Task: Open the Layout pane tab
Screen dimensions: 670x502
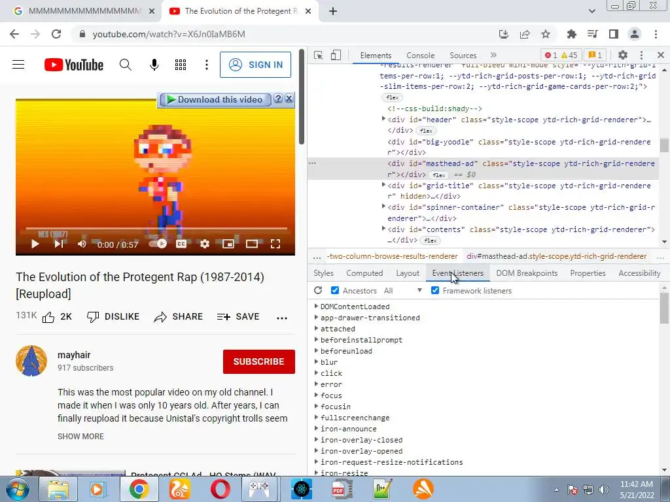Action: [x=408, y=273]
